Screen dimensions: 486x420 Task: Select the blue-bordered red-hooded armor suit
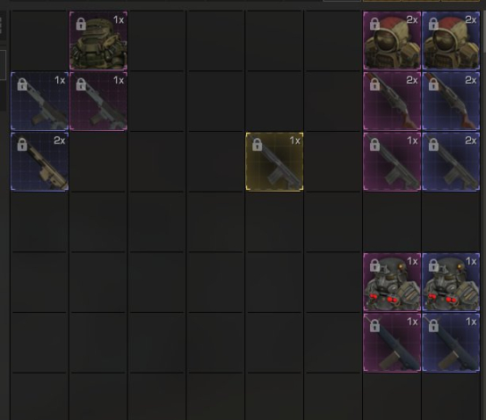[x=451, y=40]
